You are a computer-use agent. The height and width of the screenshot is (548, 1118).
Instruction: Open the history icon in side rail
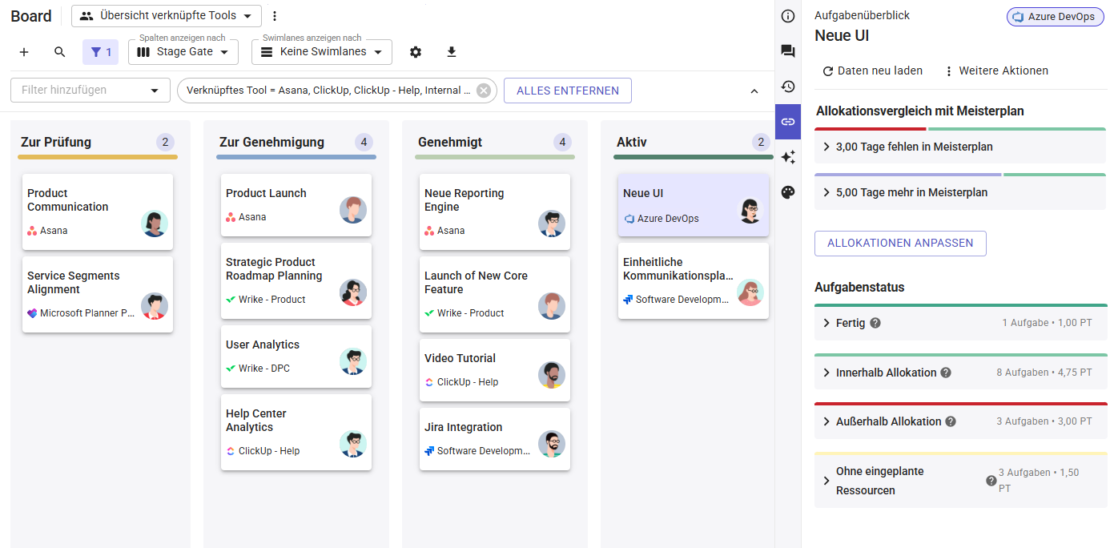788,87
